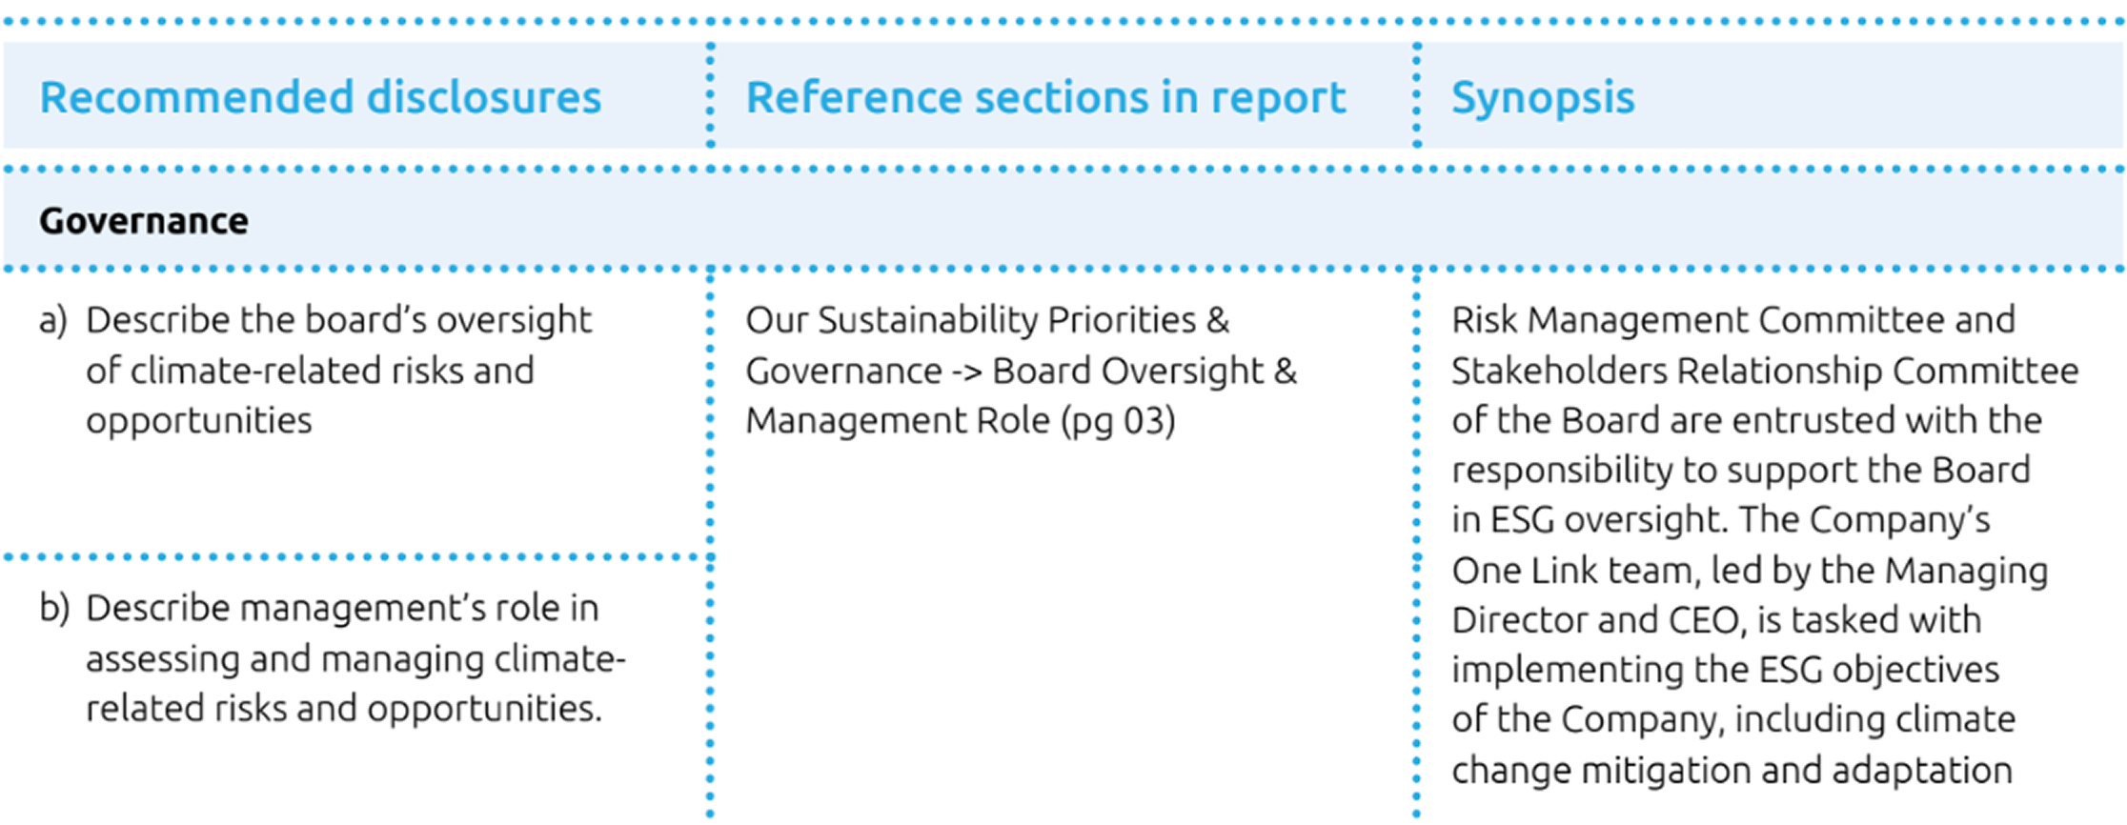Click the words "ESG oversight"

tap(1609, 521)
